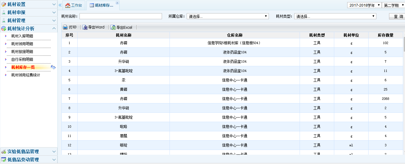Image resolution: width=405 pixels, height=164 pixels.
Task: Click into the 耗材名称 text field
Action: pyautogui.click(x=120, y=16)
